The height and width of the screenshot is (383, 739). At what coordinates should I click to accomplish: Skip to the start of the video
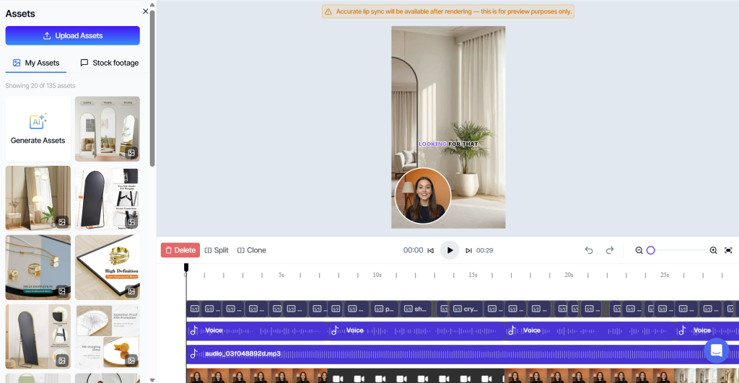(431, 250)
